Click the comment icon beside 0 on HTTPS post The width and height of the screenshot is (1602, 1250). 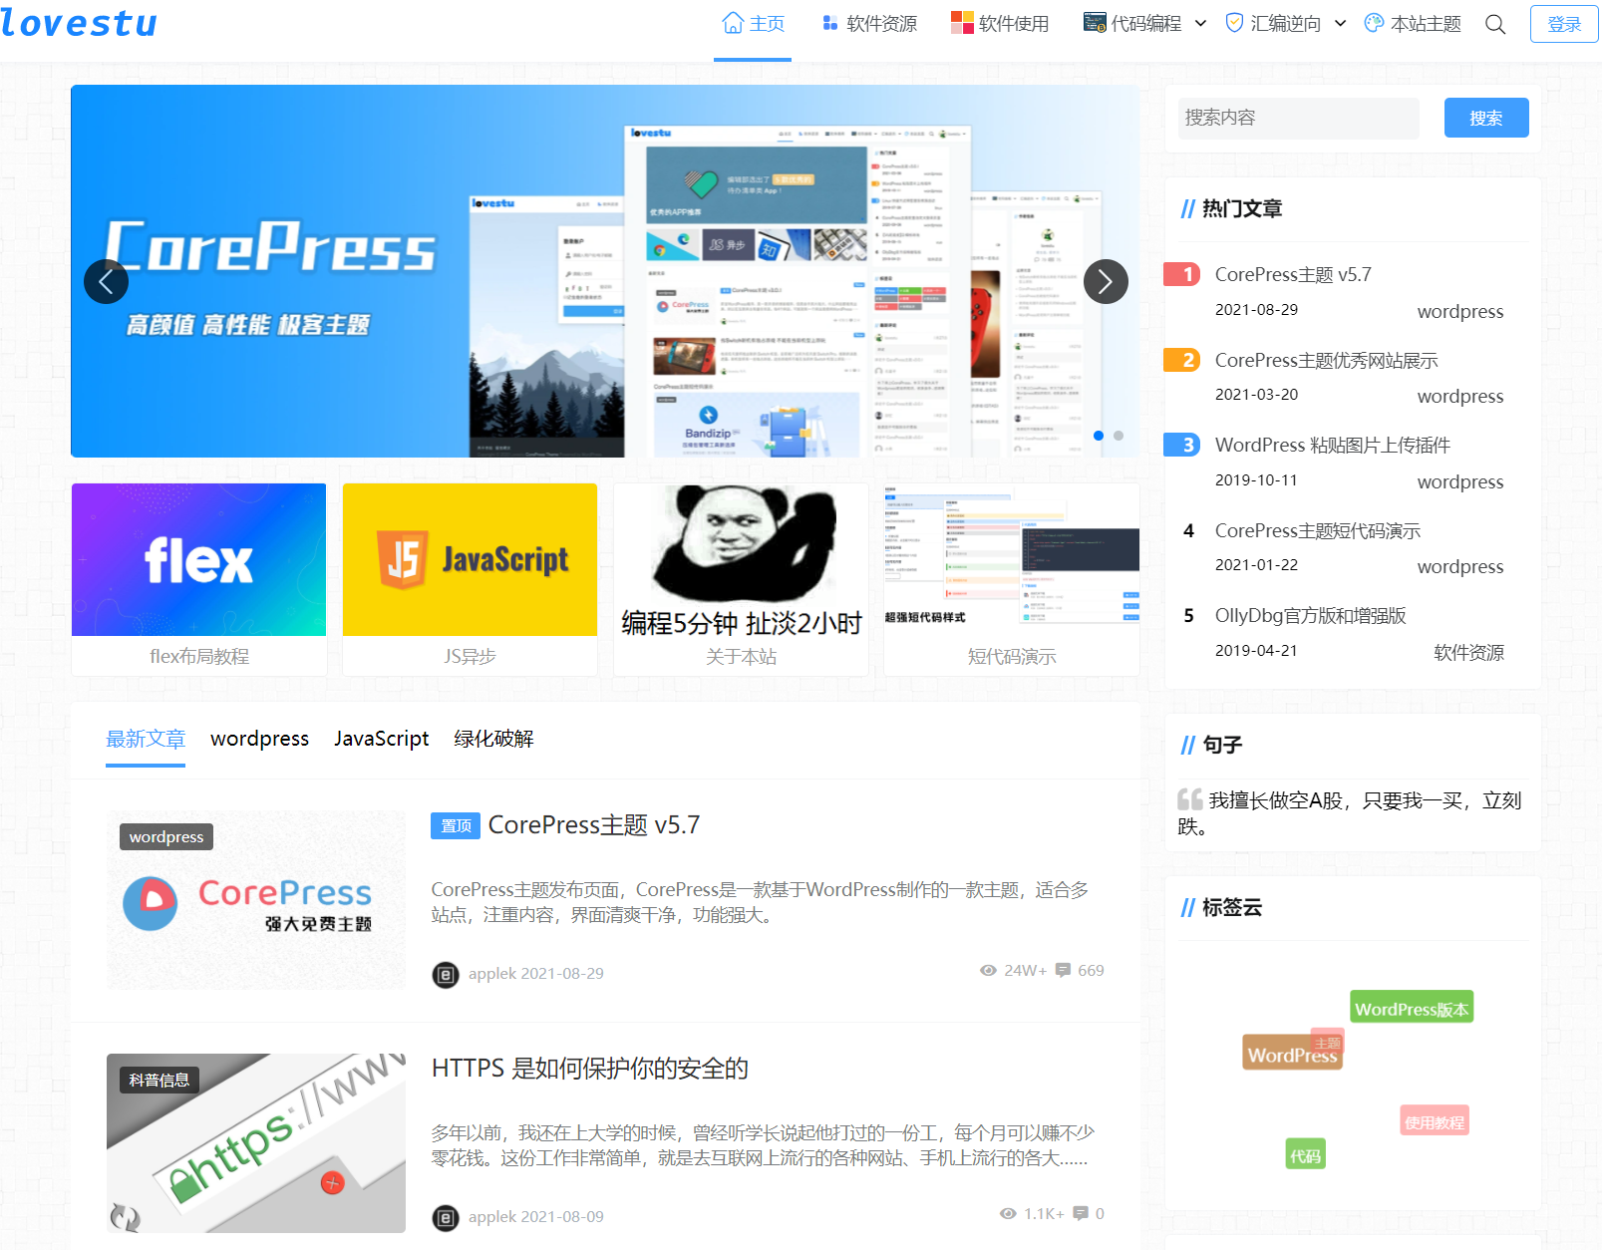click(x=1081, y=1213)
